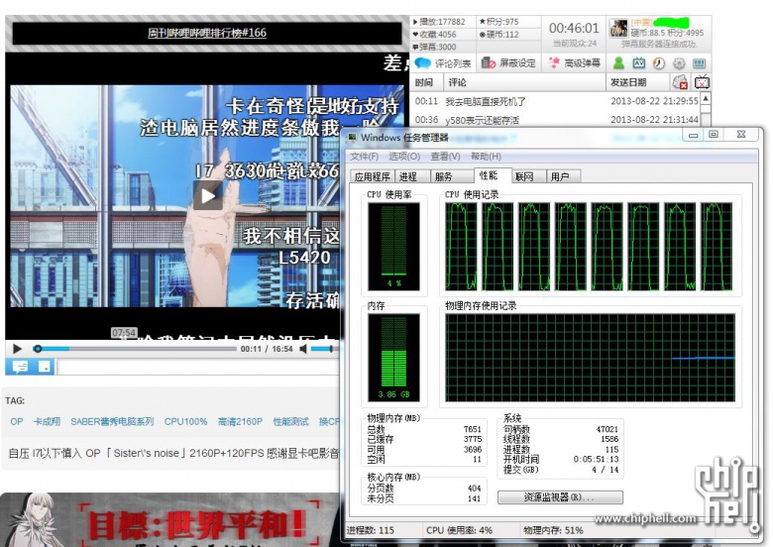The image size is (773, 547).
Task: Click the green user icon in the player panel
Action: click(618, 63)
